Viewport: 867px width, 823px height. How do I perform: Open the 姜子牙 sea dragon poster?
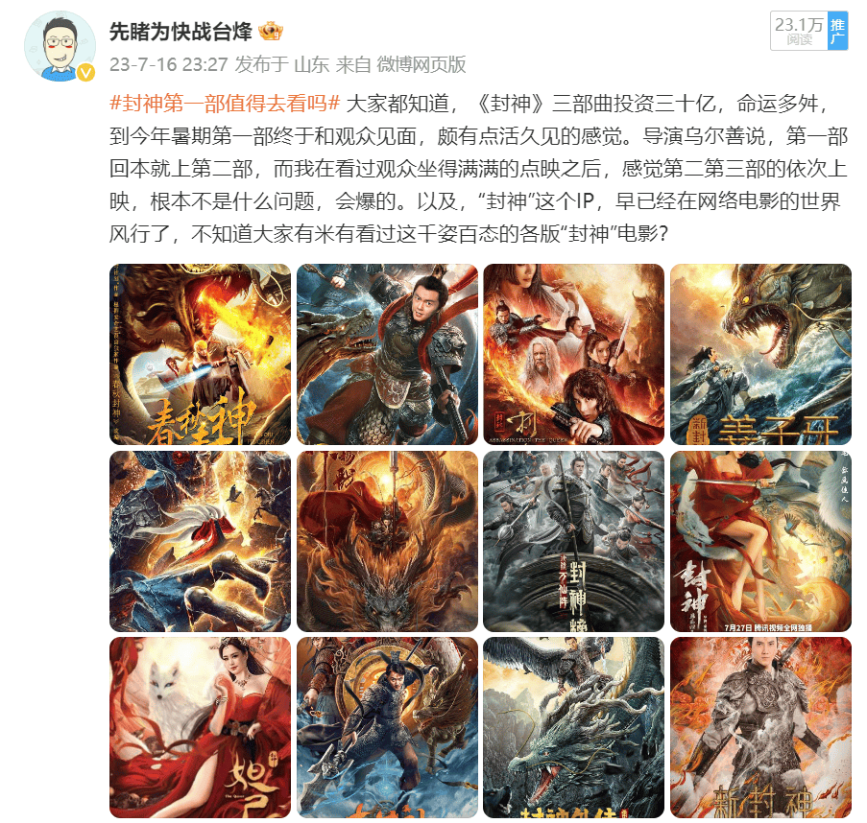tap(760, 355)
